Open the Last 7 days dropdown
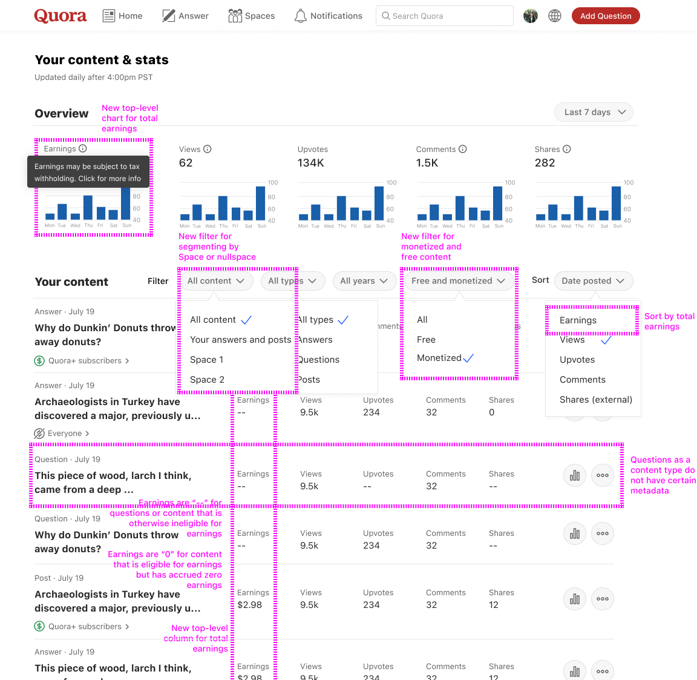This screenshot has height=680, width=697. (594, 112)
